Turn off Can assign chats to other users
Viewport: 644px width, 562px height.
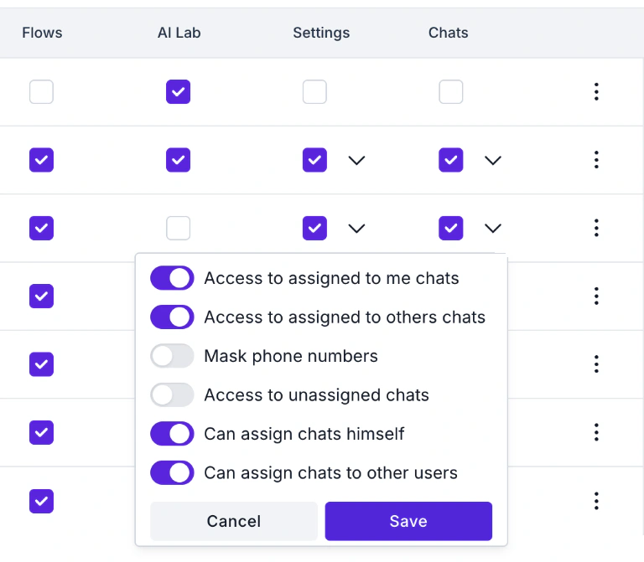pos(172,472)
